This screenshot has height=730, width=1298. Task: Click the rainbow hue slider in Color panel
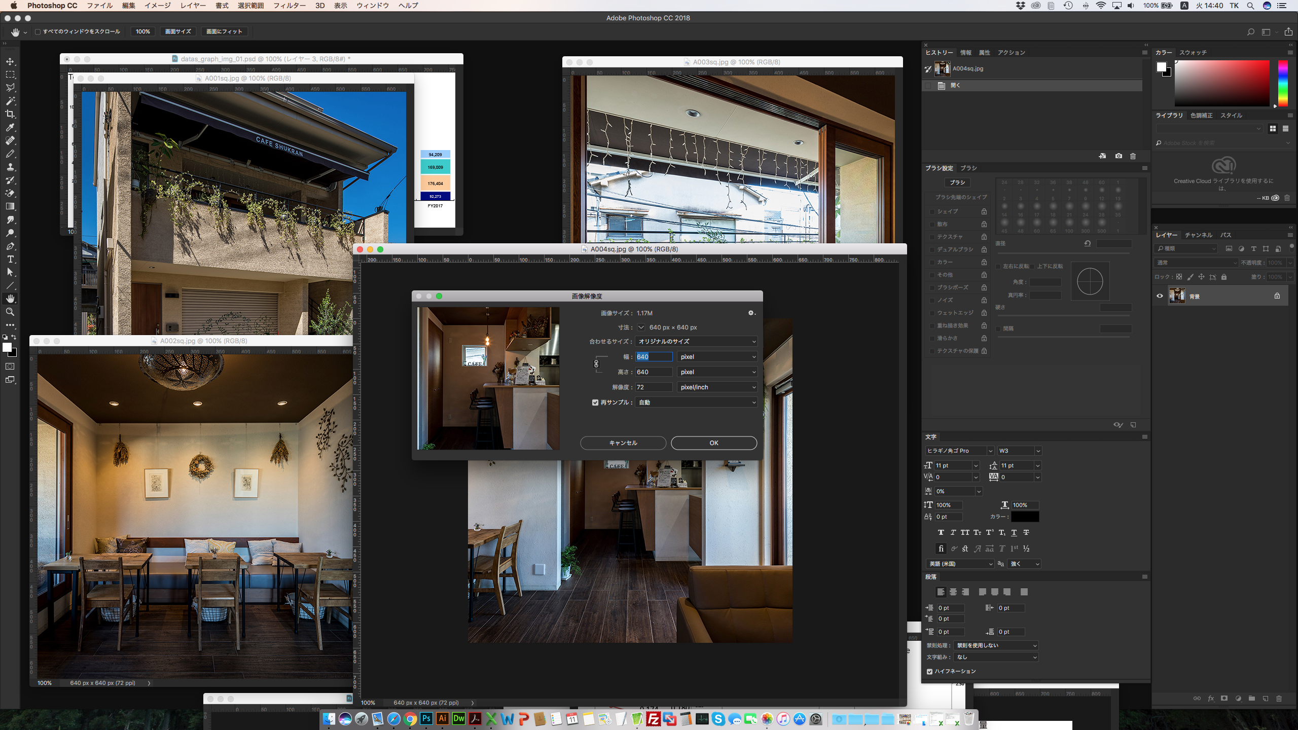coord(1282,84)
